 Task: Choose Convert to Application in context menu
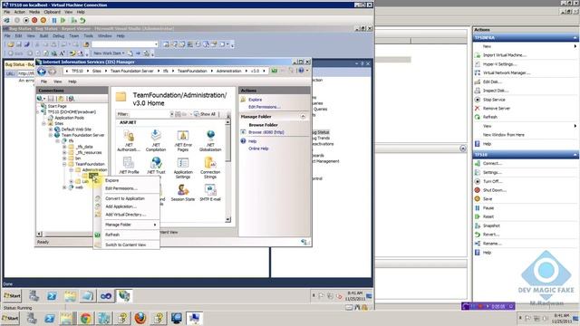point(127,198)
